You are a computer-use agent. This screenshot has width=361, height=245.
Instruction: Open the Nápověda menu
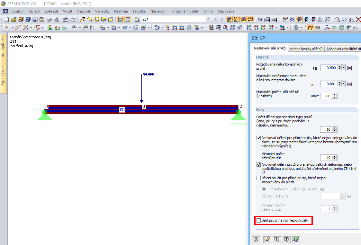226,11
